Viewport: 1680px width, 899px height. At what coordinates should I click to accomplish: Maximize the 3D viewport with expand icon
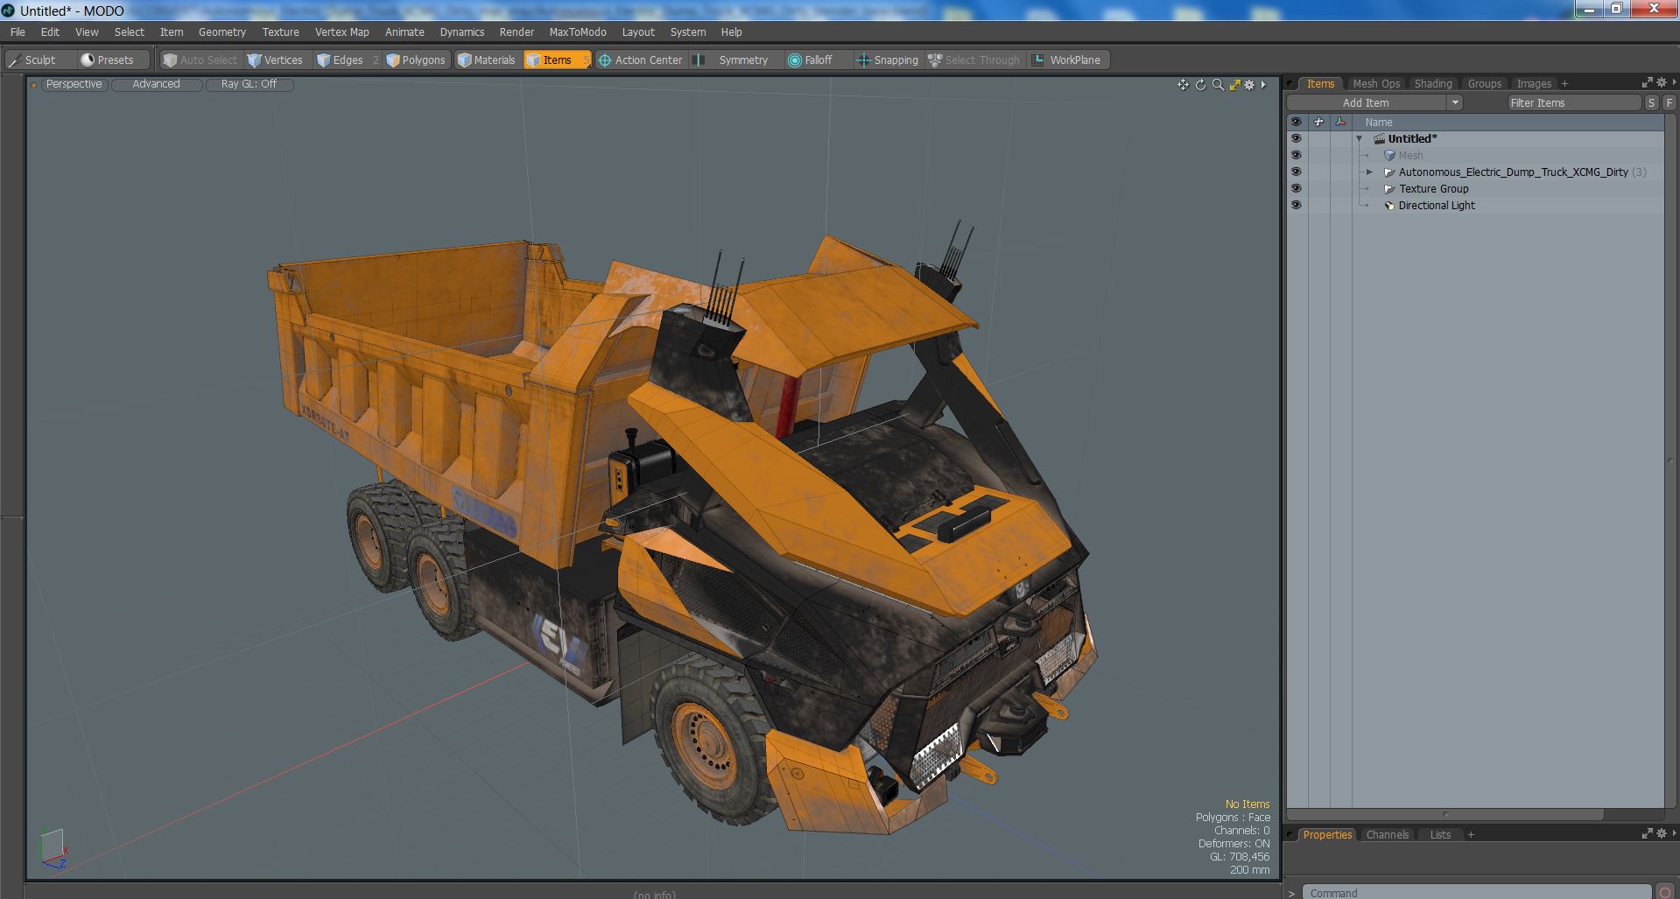(1234, 85)
